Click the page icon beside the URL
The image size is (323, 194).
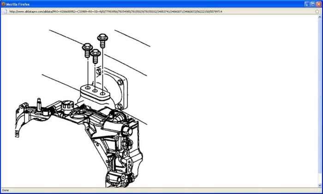click(x=6, y=12)
